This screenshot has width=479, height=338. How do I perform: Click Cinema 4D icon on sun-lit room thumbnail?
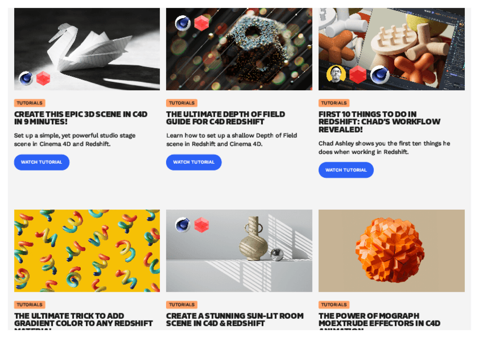(182, 225)
